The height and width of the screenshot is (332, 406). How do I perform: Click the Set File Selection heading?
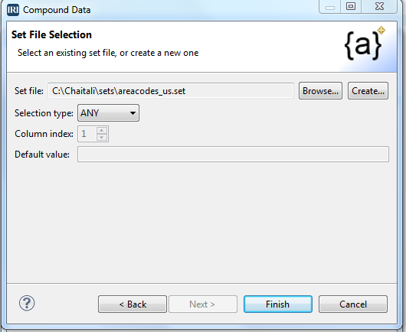pyautogui.click(x=51, y=34)
